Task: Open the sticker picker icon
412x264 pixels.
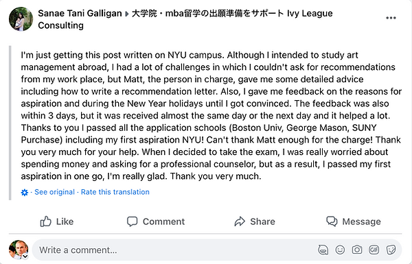Action: (391, 250)
